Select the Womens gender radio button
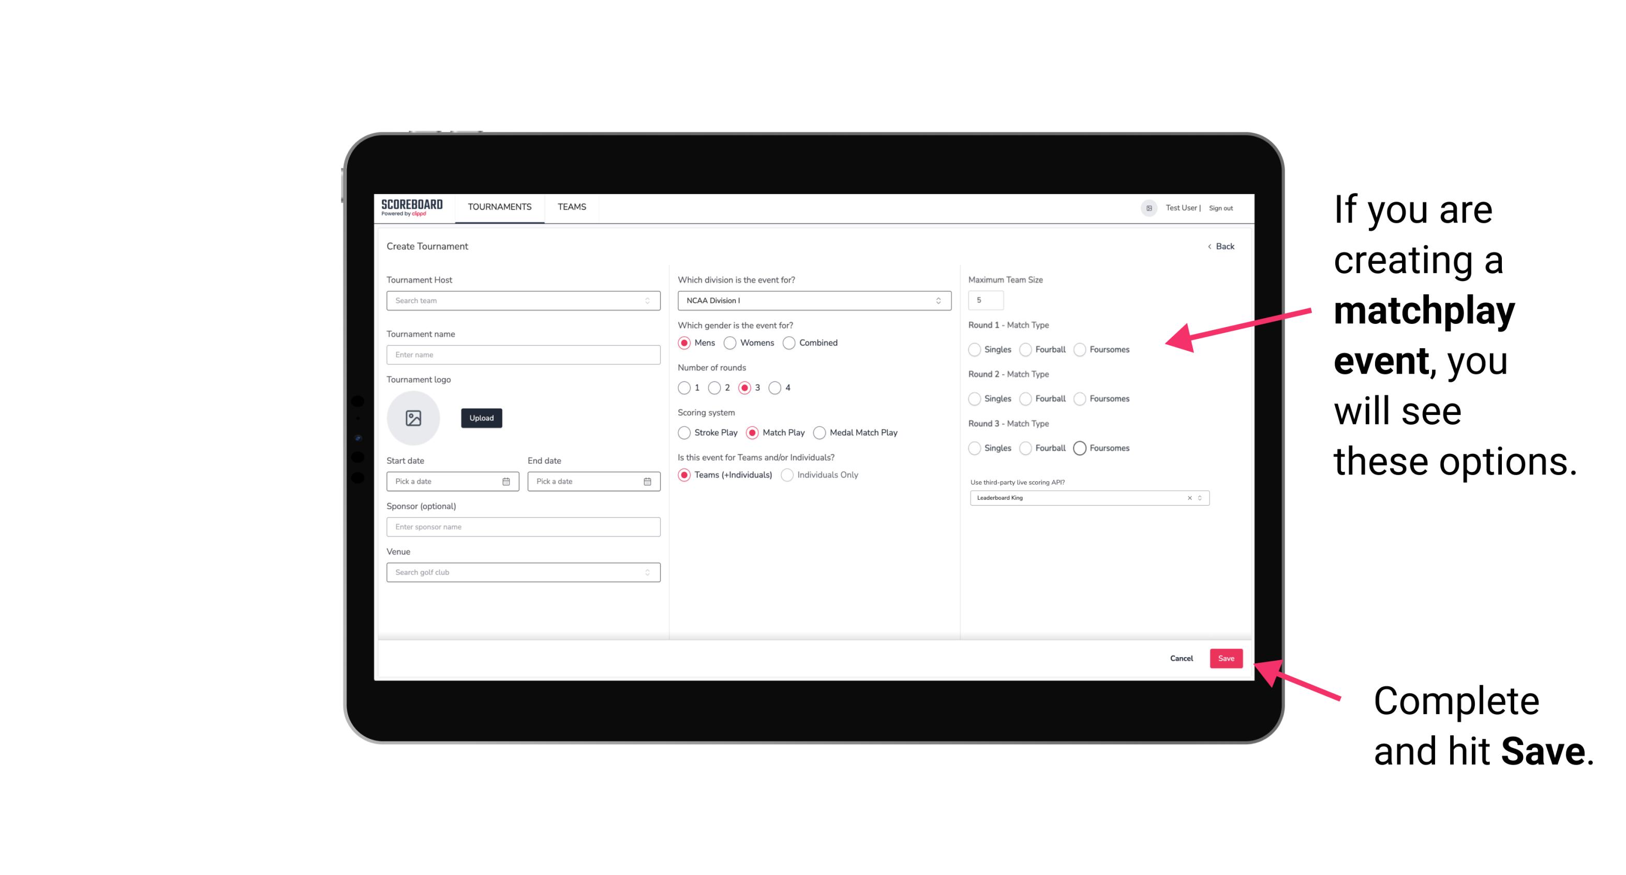The image size is (1626, 875). point(731,343)
